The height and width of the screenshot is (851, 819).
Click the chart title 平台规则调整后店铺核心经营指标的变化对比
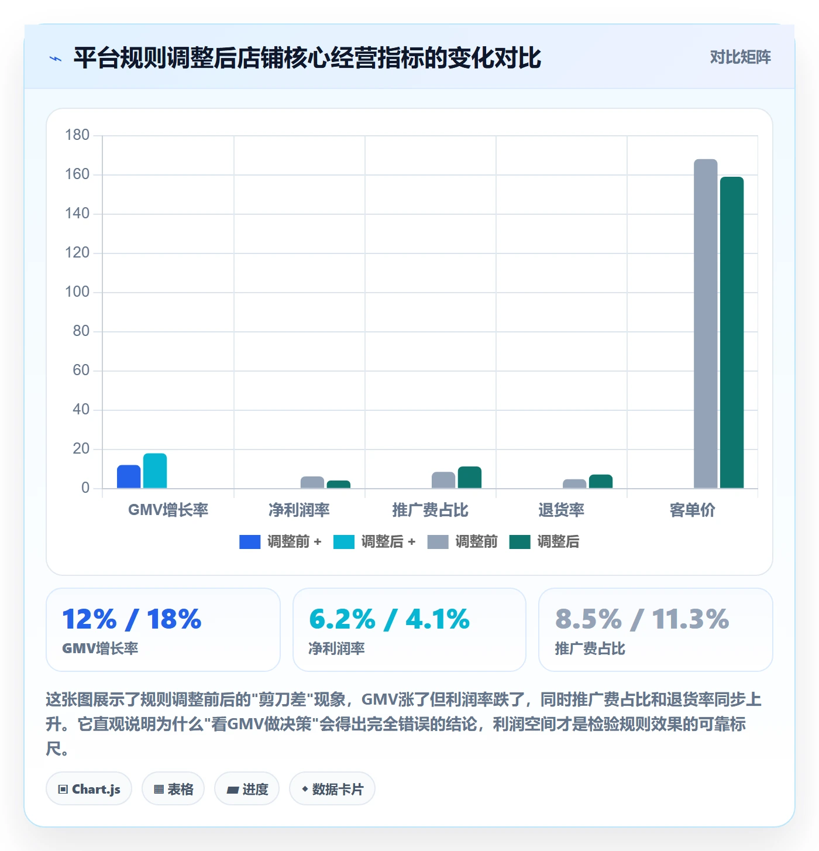[x=307, y=58]
